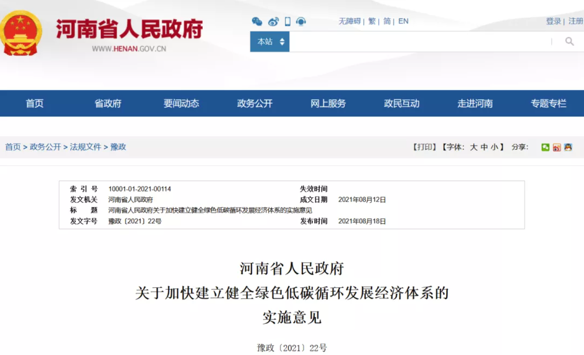Switch language to EN
584x355 pixels.
403,21
